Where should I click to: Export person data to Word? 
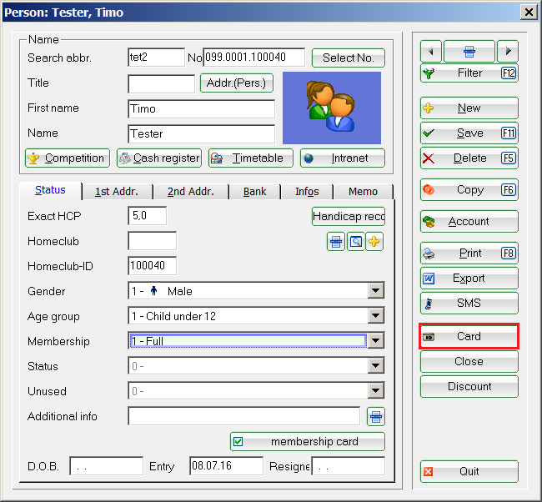(469, 278)
